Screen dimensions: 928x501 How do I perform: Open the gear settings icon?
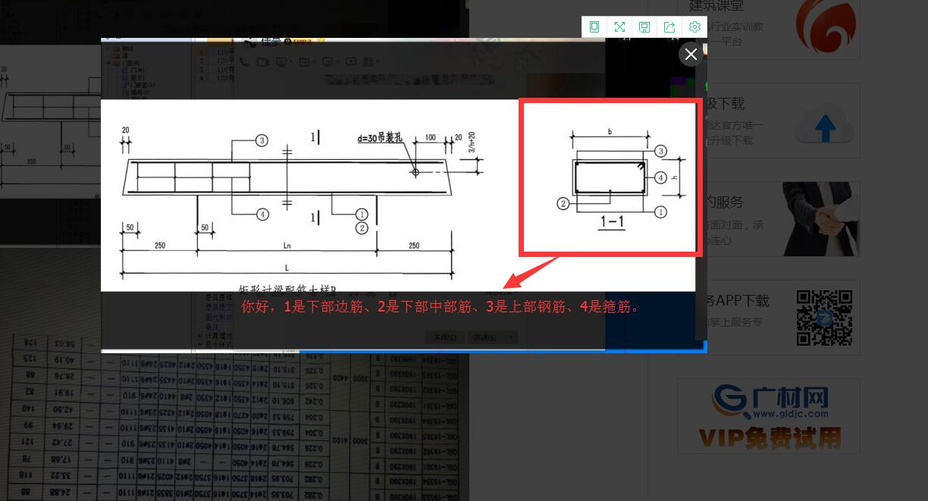(x=694, y=27)
